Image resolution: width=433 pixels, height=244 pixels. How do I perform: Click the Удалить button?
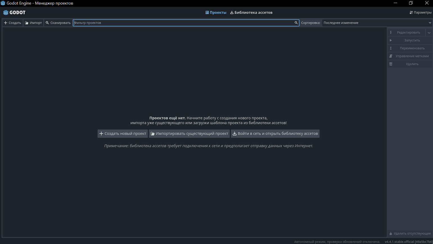click(410, 64)
